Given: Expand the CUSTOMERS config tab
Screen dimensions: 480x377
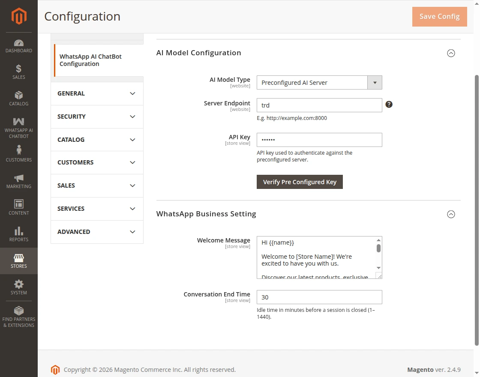Looking at the screenshot, I should 97,162.
